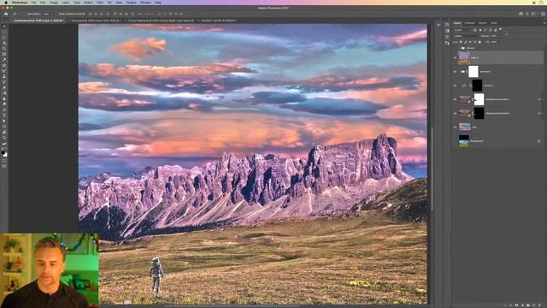Toggle Quick Mask mode icon

[4, 161]
